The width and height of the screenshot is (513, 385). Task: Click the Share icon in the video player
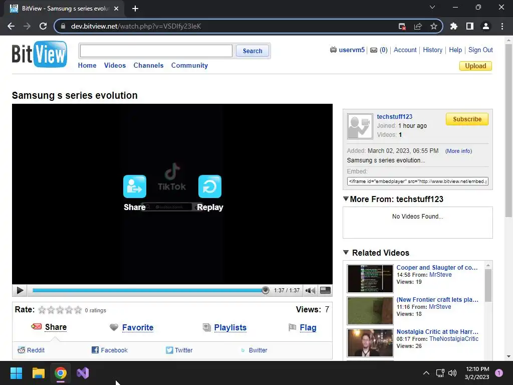click(134, 186)
